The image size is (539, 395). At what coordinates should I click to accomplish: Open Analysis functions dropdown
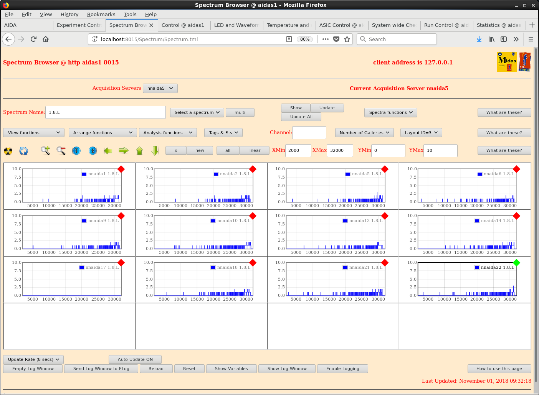(168, 133)
